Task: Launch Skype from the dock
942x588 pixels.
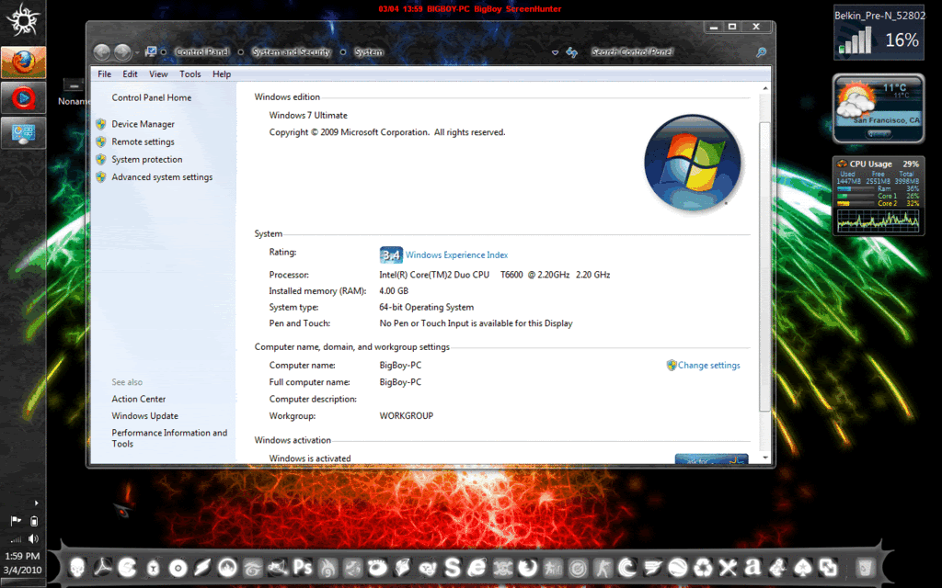Action: [x=453, y=567]
